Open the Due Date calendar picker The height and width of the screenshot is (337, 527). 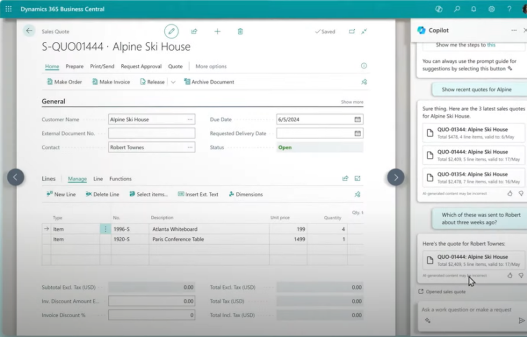point(358,119)
